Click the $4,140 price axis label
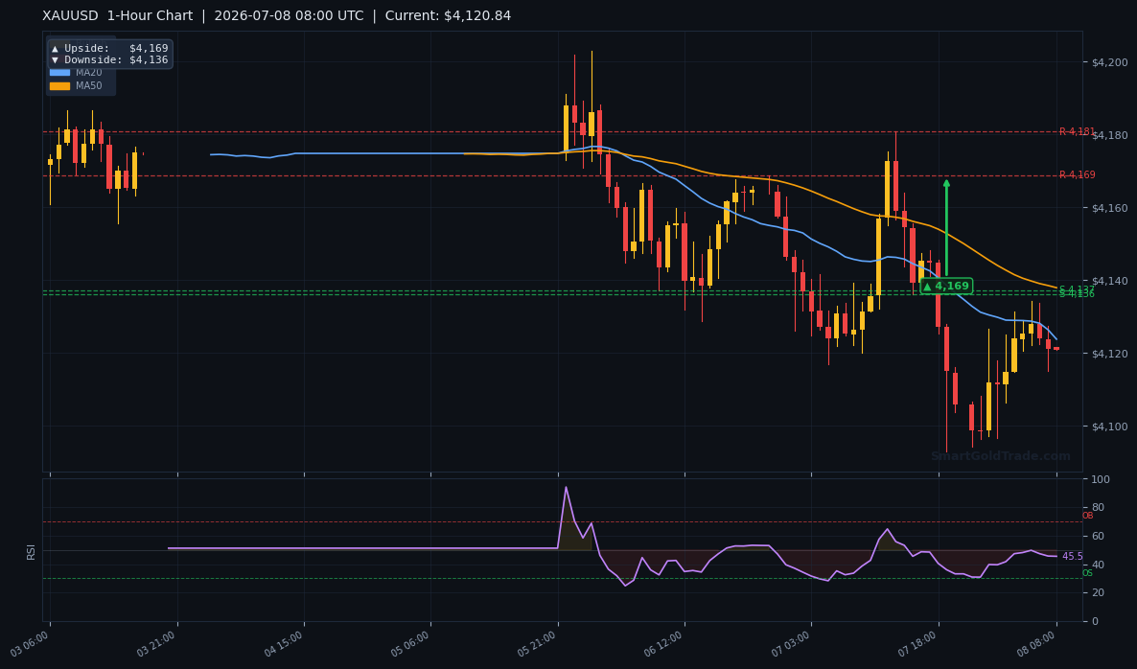This screenshot has width=1137, height=669. pyautogui.click(x=1109, y=281)
